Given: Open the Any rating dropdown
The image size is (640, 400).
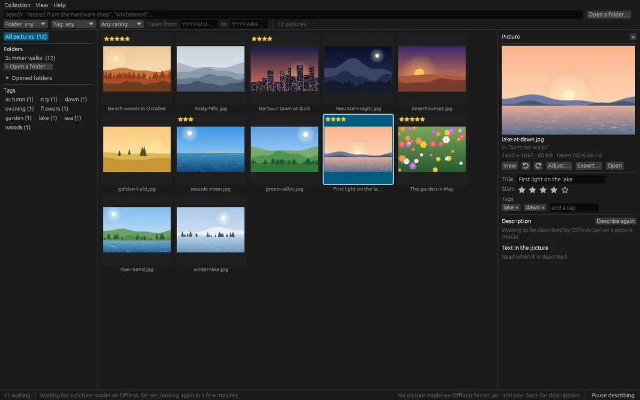Looking at the screenshot, I should pos(122,24).
